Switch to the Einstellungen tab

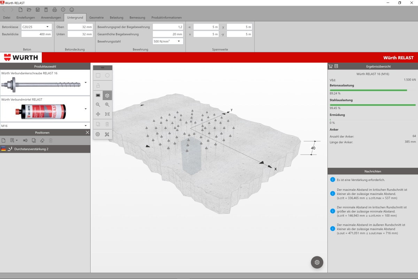(25, 17)
